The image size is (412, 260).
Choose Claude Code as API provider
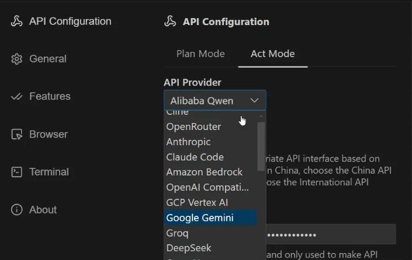click(x=210, y=157)
